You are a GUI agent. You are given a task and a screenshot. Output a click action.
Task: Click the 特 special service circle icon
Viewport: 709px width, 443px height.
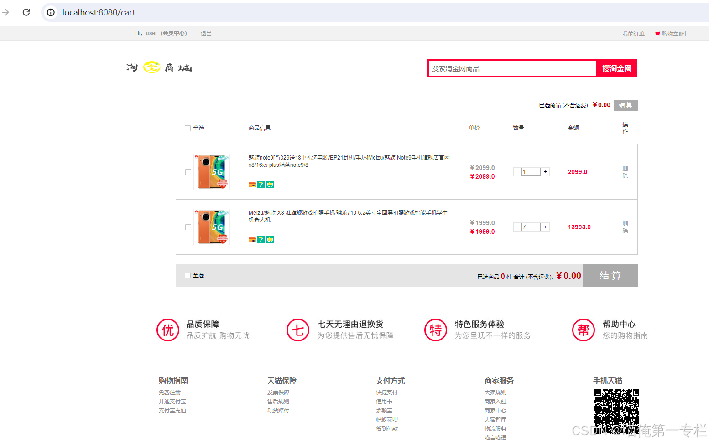436,330
